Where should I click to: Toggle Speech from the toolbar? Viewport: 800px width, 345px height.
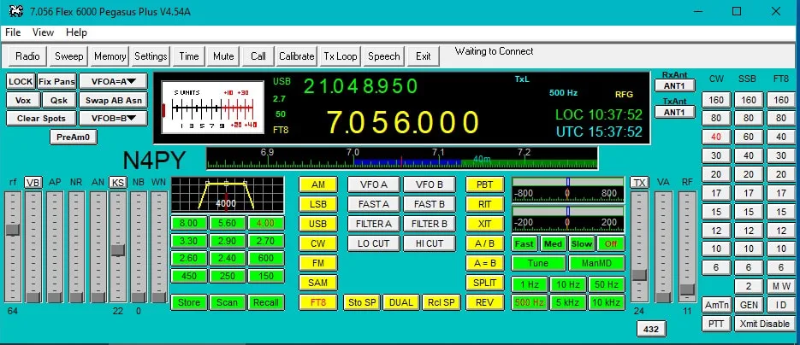(383, 56)
